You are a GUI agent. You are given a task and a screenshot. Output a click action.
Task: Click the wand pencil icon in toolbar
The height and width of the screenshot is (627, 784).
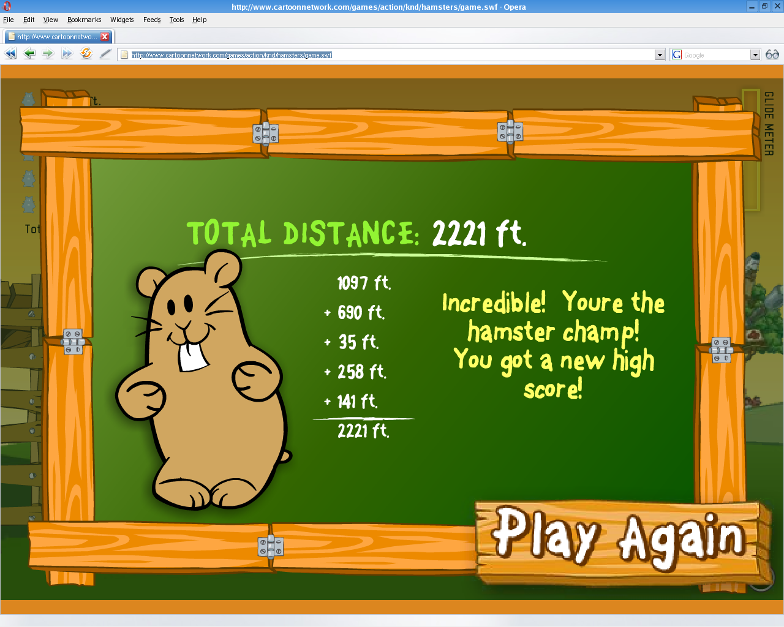[105, 54]
